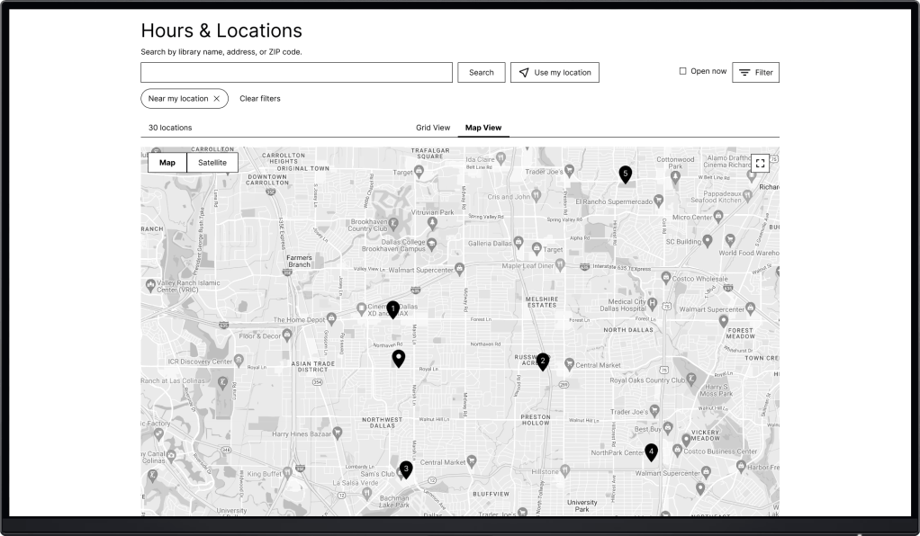This screenshot has width=920, height=536.
Task: Click Central Market store marker near pin 2
Action: 569,364
